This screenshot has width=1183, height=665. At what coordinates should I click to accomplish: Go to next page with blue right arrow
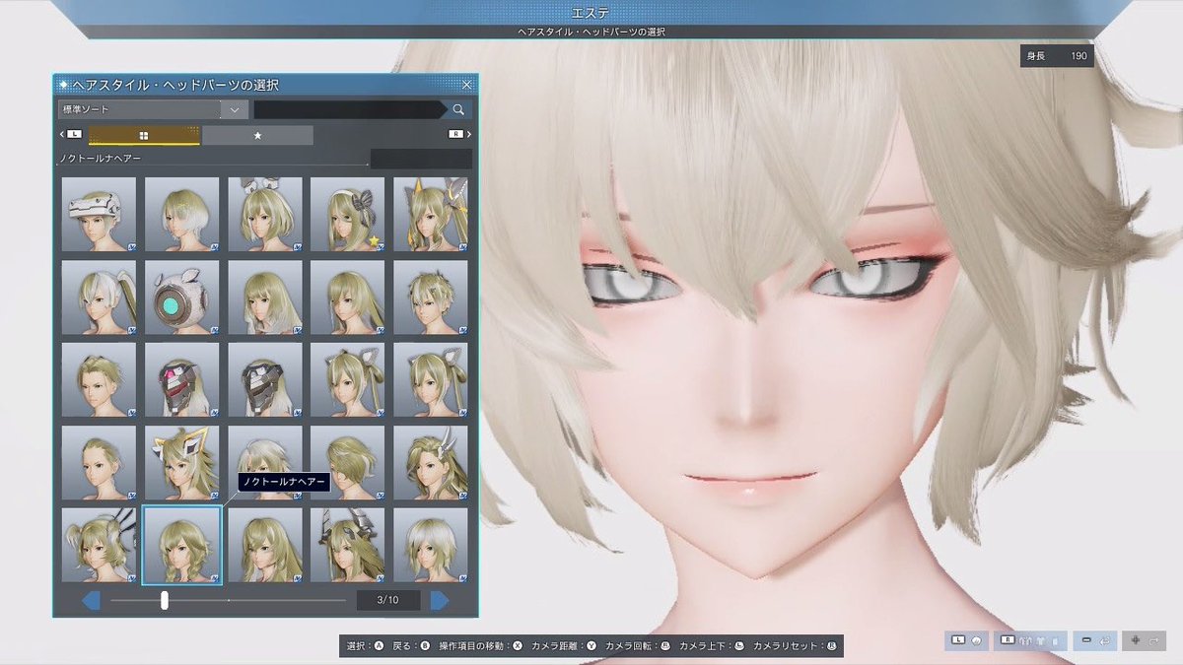click(440, 600)
